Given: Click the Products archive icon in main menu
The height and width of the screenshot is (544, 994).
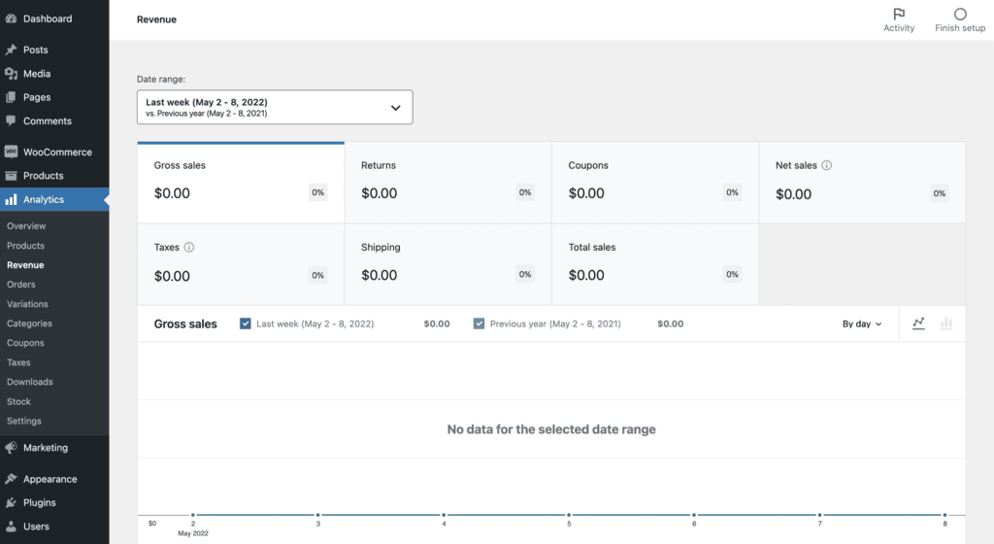Looking at the screenshot, I should 11,176.
